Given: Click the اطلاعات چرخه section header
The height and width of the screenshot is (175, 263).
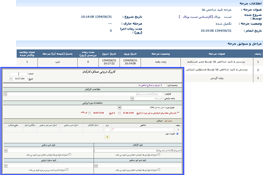Looking at the screenshot, I should tap(140, 4).
